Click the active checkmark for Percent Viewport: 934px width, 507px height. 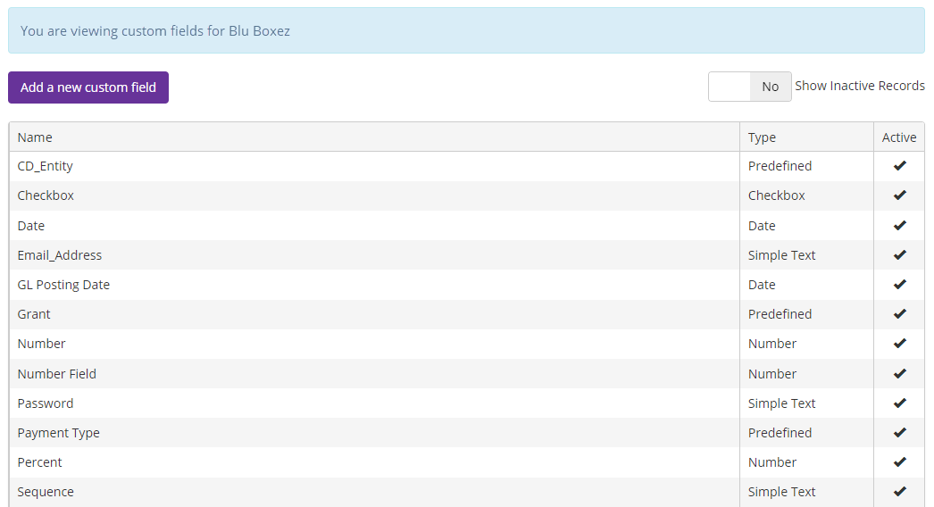[x=899, y=461]
